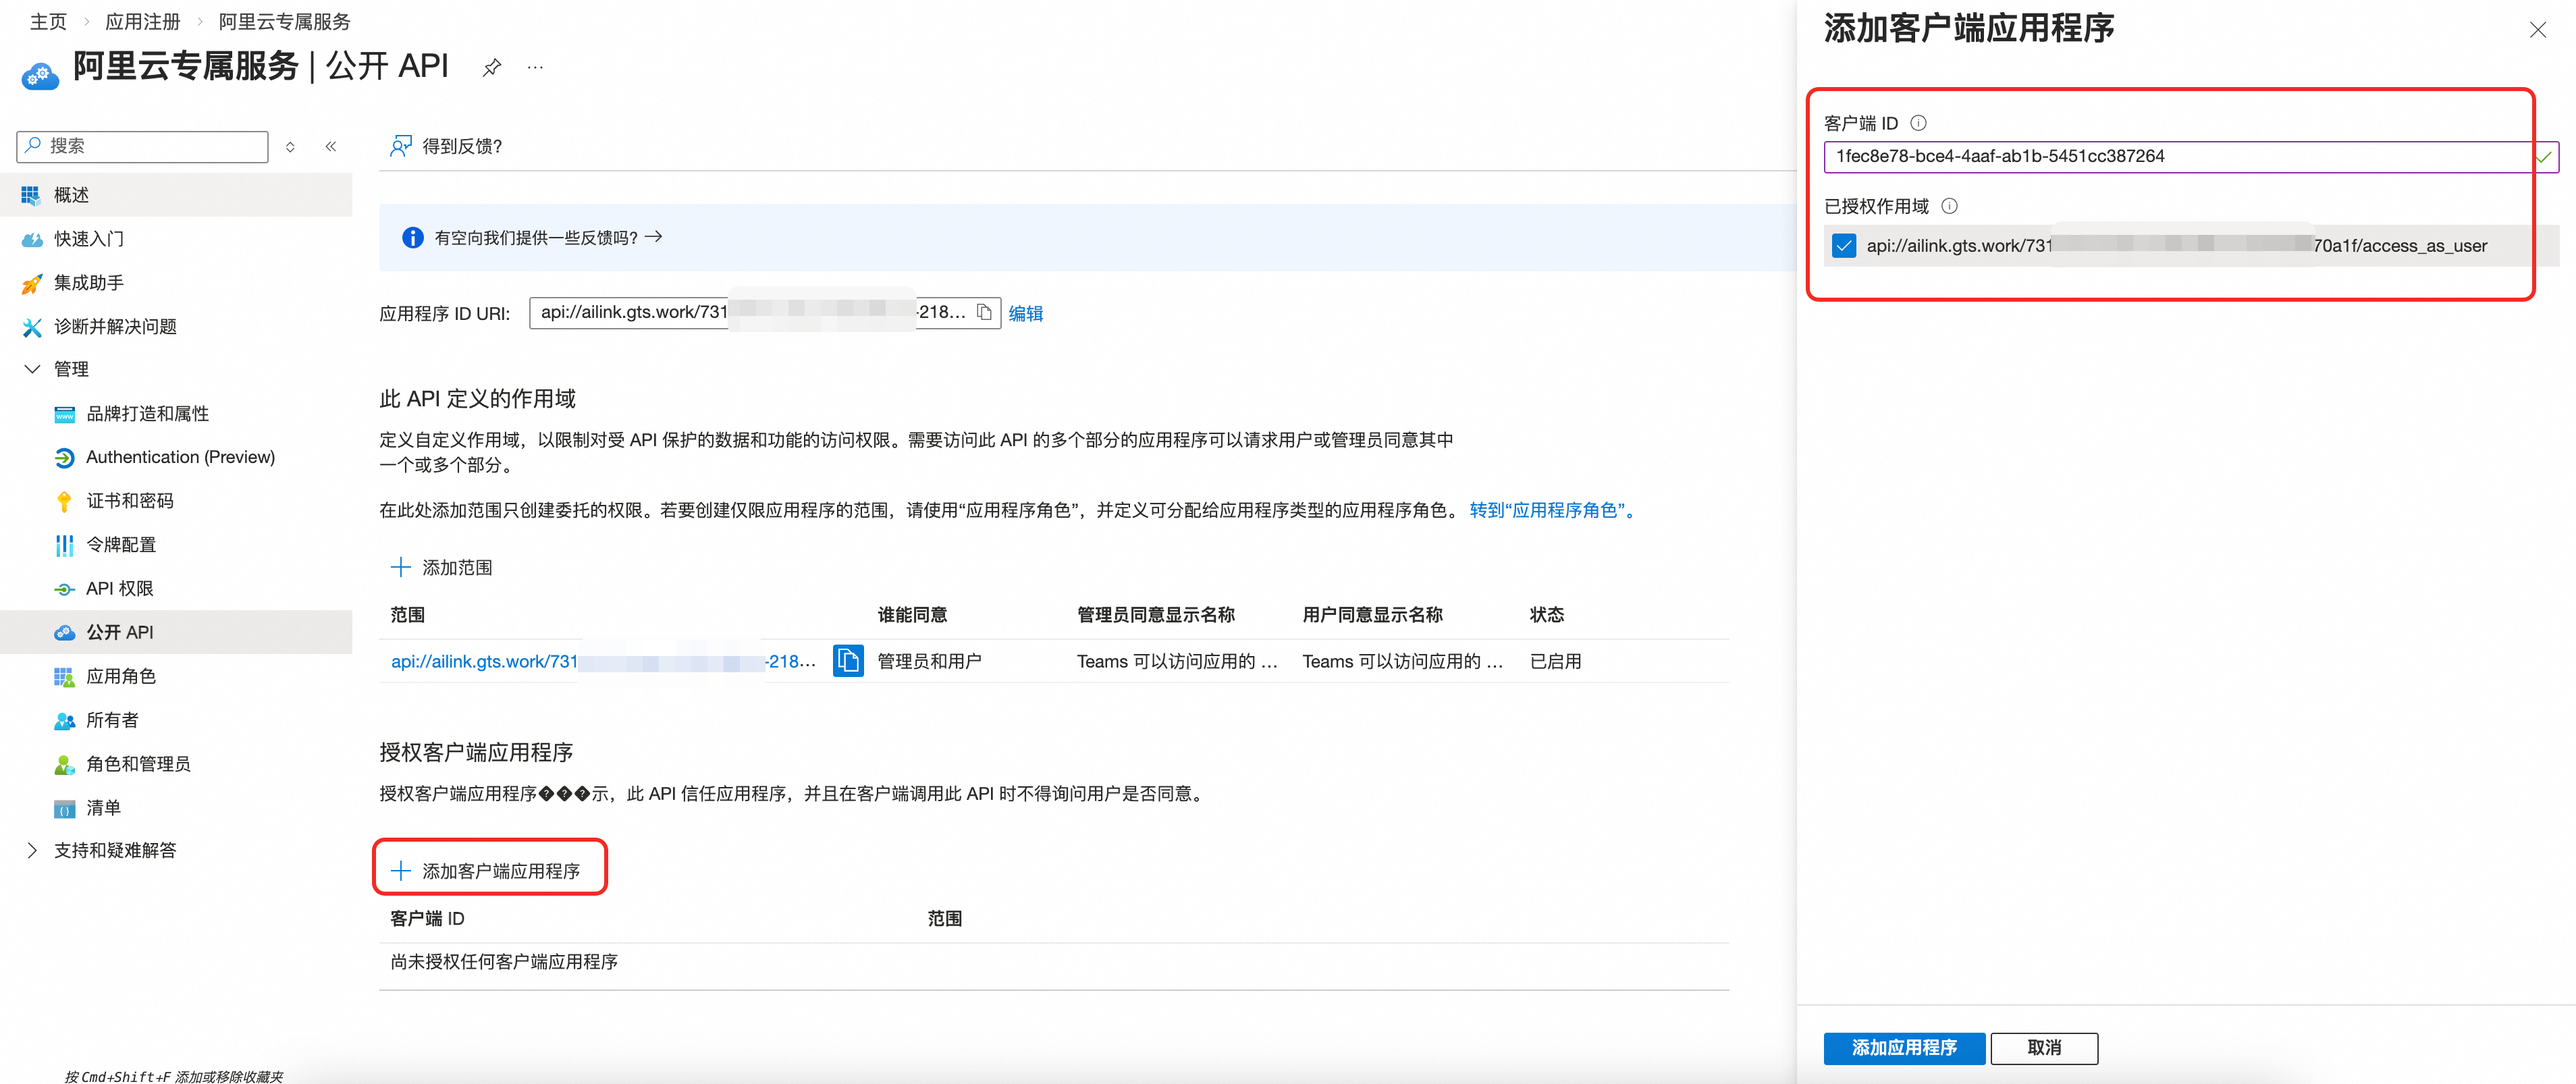Pin the 公开 API page
Screen dimensions: 2576x1084
click(491, 68)
